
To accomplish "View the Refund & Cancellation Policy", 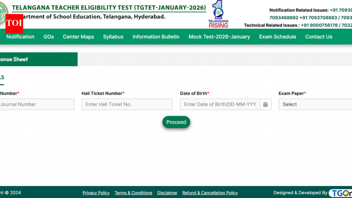I will (x=210, y=193).
